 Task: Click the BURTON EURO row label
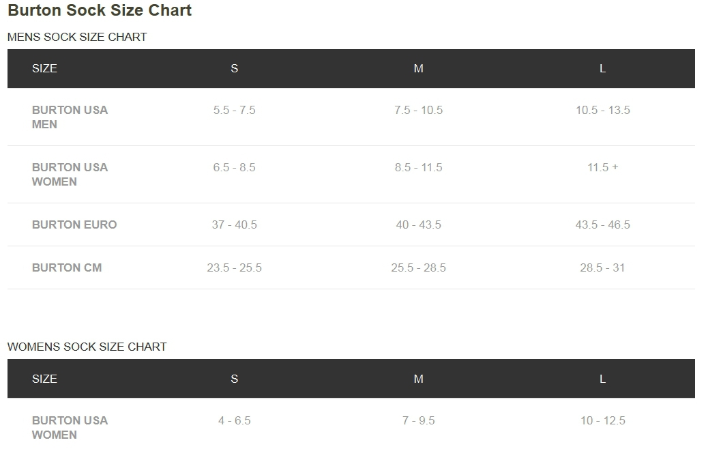click(x=74, y=224)
